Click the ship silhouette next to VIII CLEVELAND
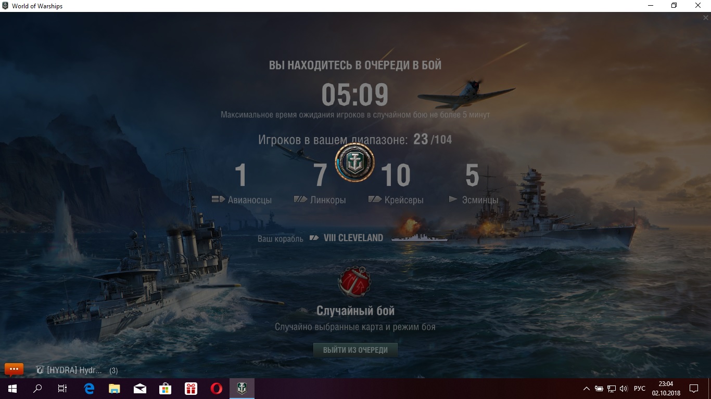 (420, 237)
